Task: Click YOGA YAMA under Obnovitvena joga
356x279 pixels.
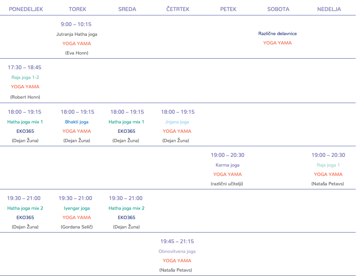Action: click(177, 261)
